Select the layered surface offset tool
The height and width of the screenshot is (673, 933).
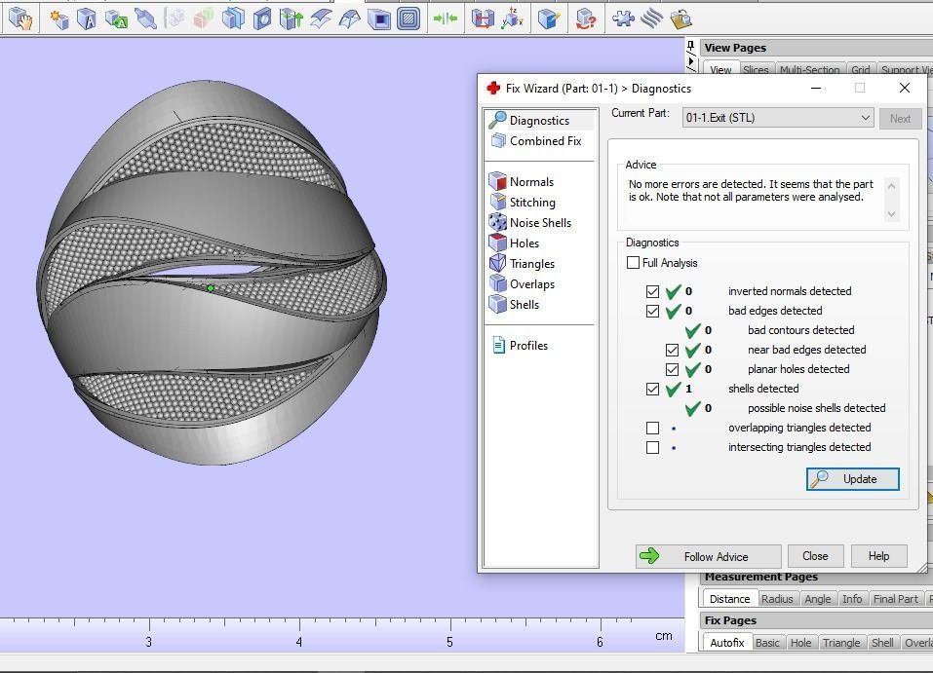[x=321, y=19]
